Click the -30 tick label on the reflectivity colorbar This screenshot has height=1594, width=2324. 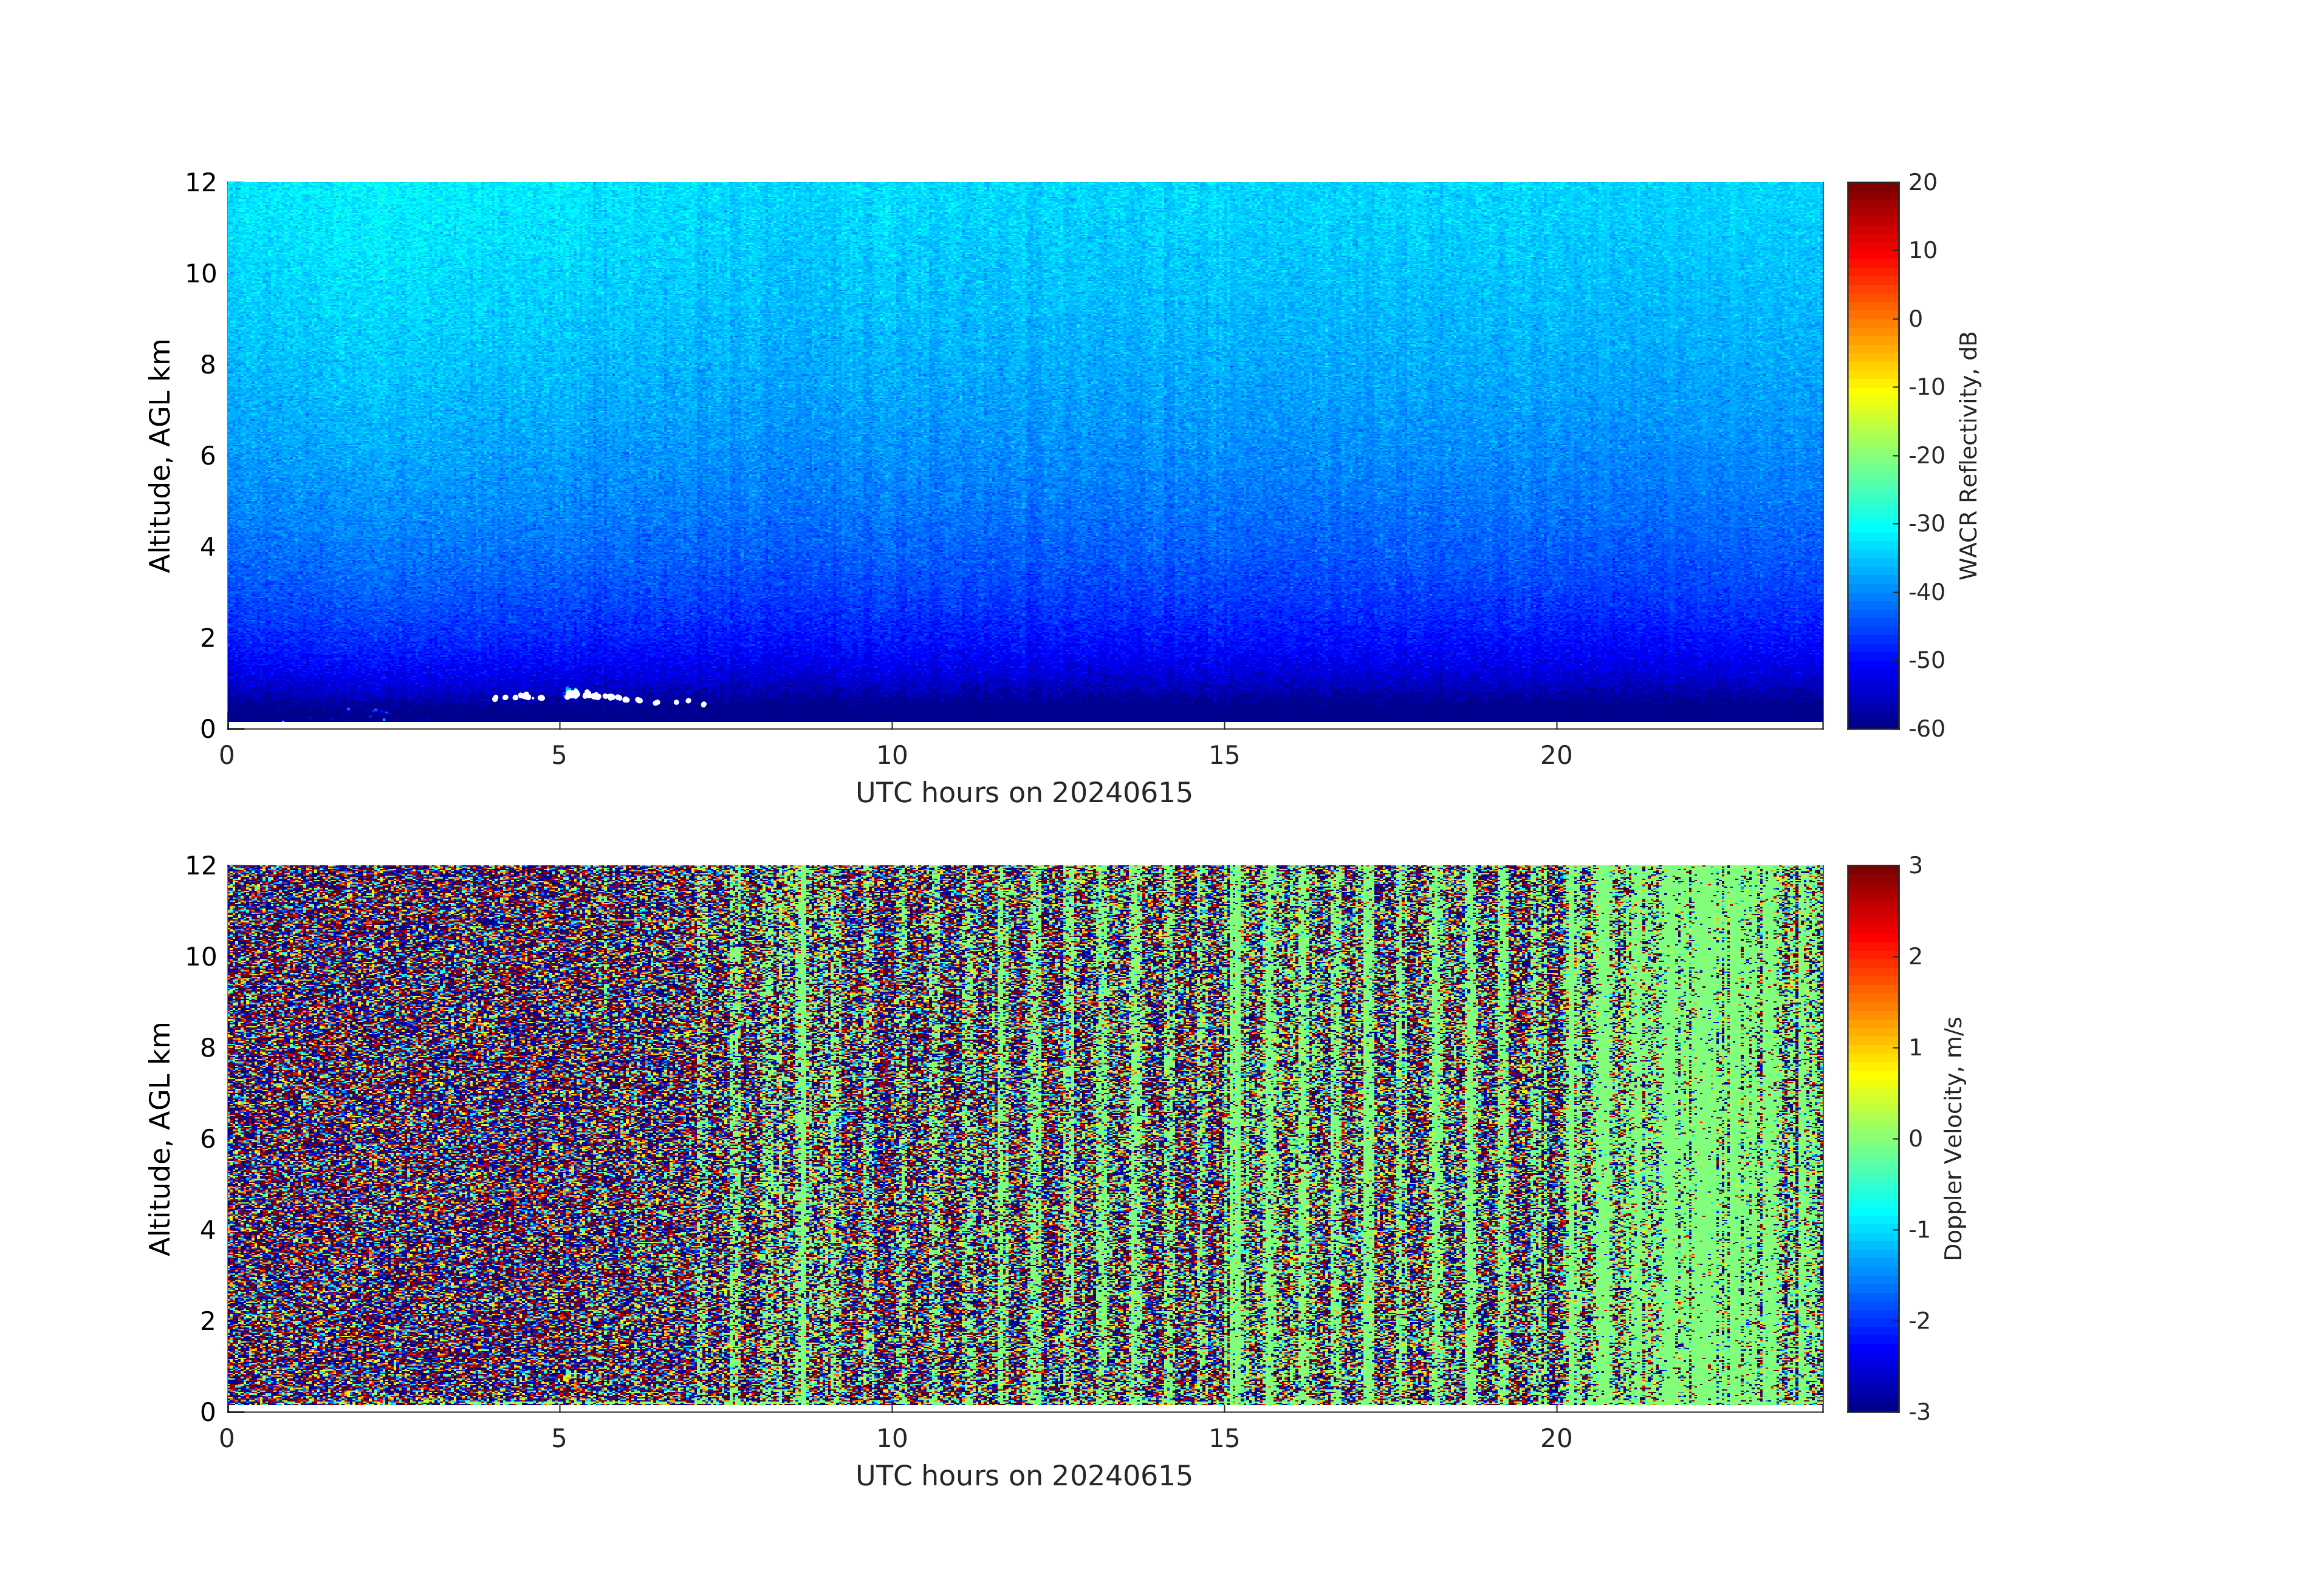1926,523
